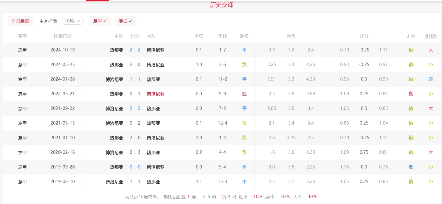Click the 大 goals mark for 2020-02-16
The image size is (442, 204).
coord(431,152)
